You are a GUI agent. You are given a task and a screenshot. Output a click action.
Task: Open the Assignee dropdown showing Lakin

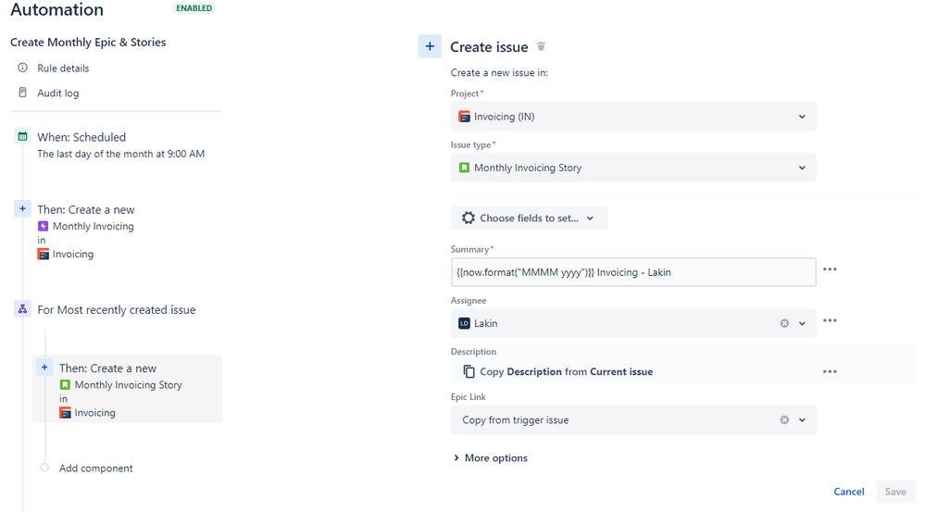point(633,324)
